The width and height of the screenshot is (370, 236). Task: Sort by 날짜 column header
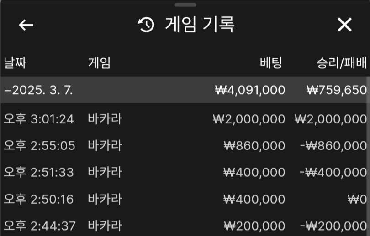15,63
